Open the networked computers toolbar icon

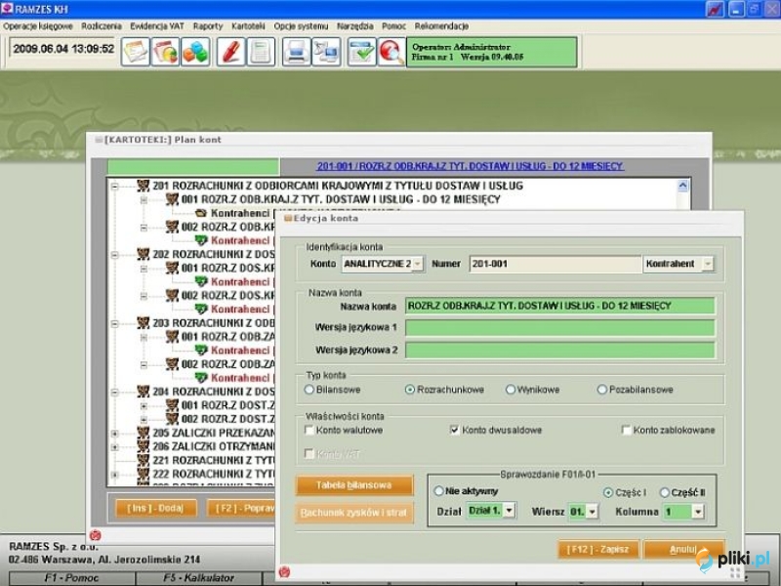click(326, 52)
